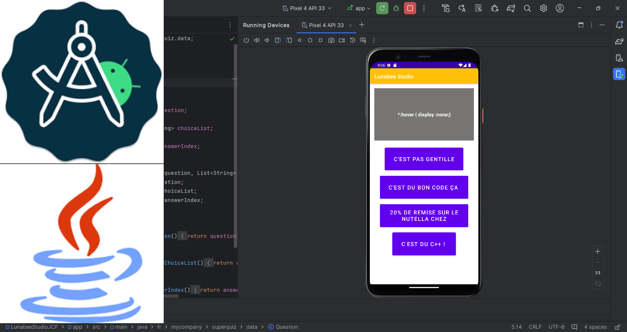Open the Pixel 4 API 33 device dropdown
627x332 pixels.
pyautogui.click(x=307, y=8)
